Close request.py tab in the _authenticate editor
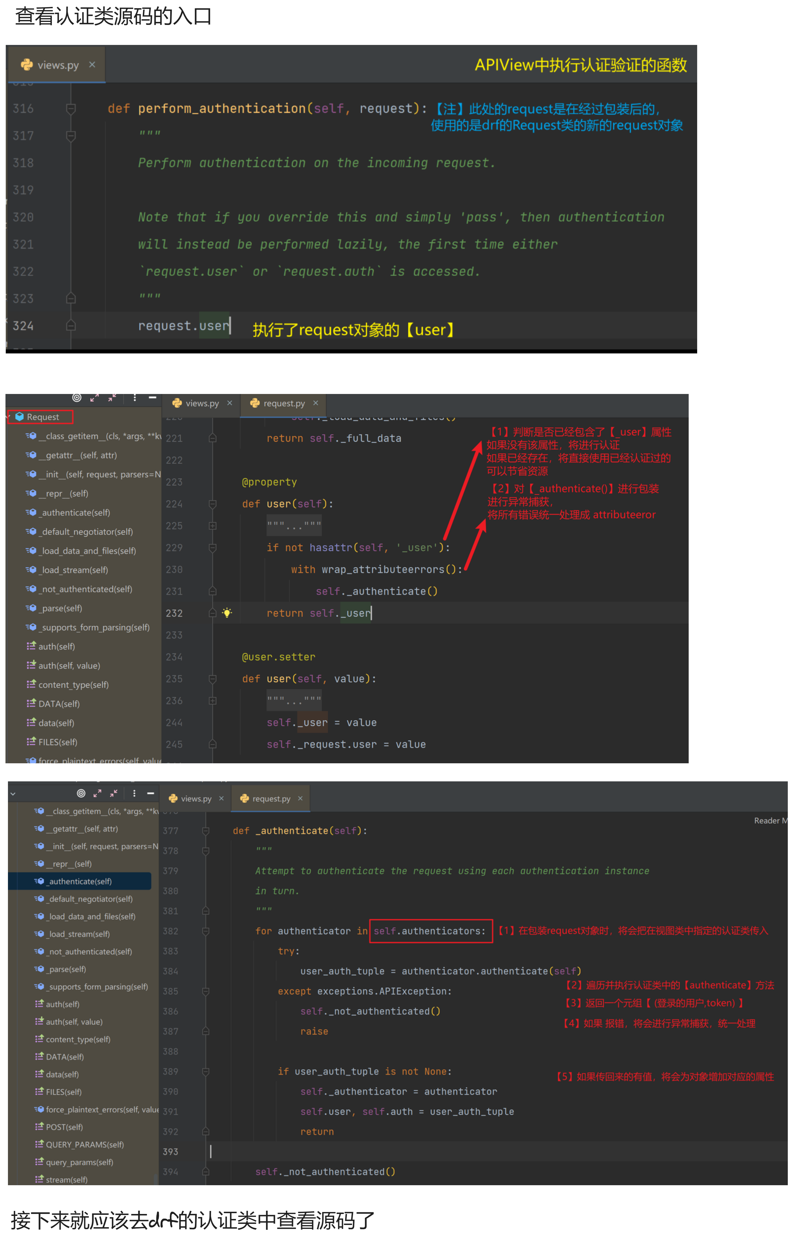793x1240 pixels. point(300,798)
